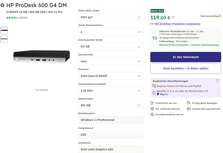Open the Prozessorgeschwindigkeit dropdown showing 2.10 GHz
This screenshot has height=153, width=223.
[111, 91]
